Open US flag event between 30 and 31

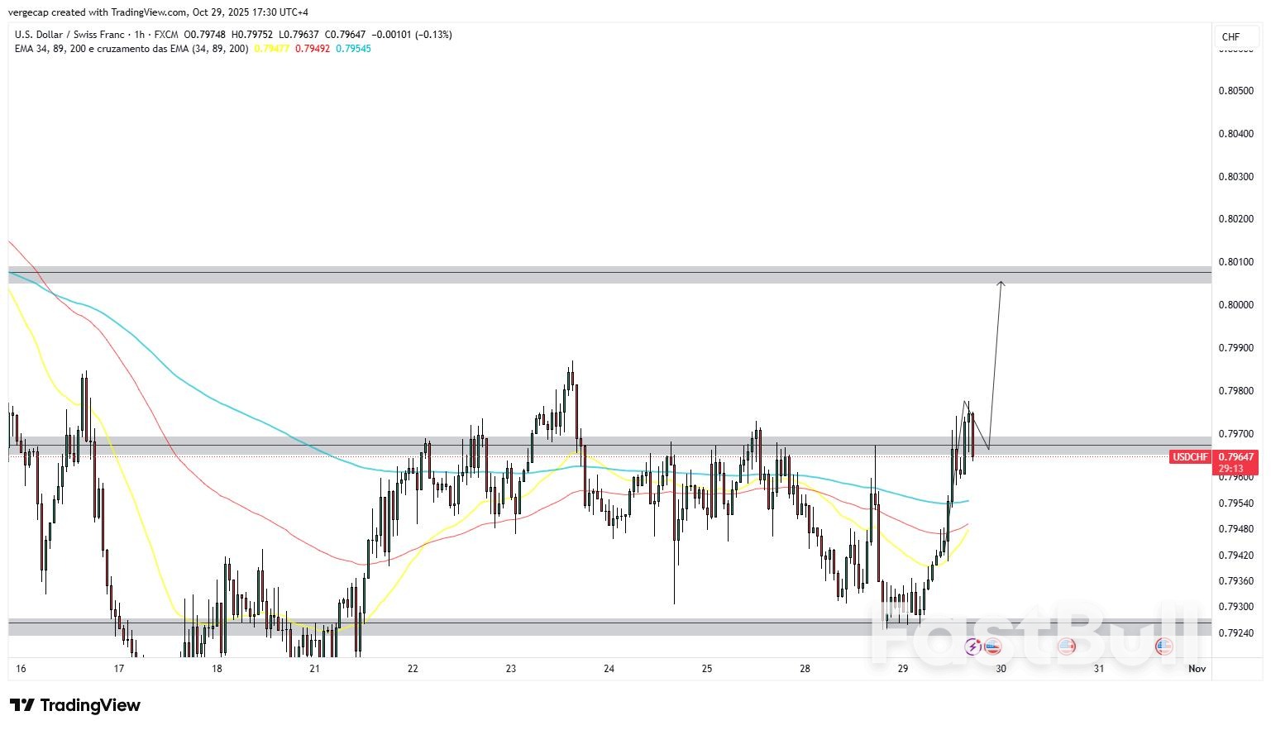pos(1066,647)
